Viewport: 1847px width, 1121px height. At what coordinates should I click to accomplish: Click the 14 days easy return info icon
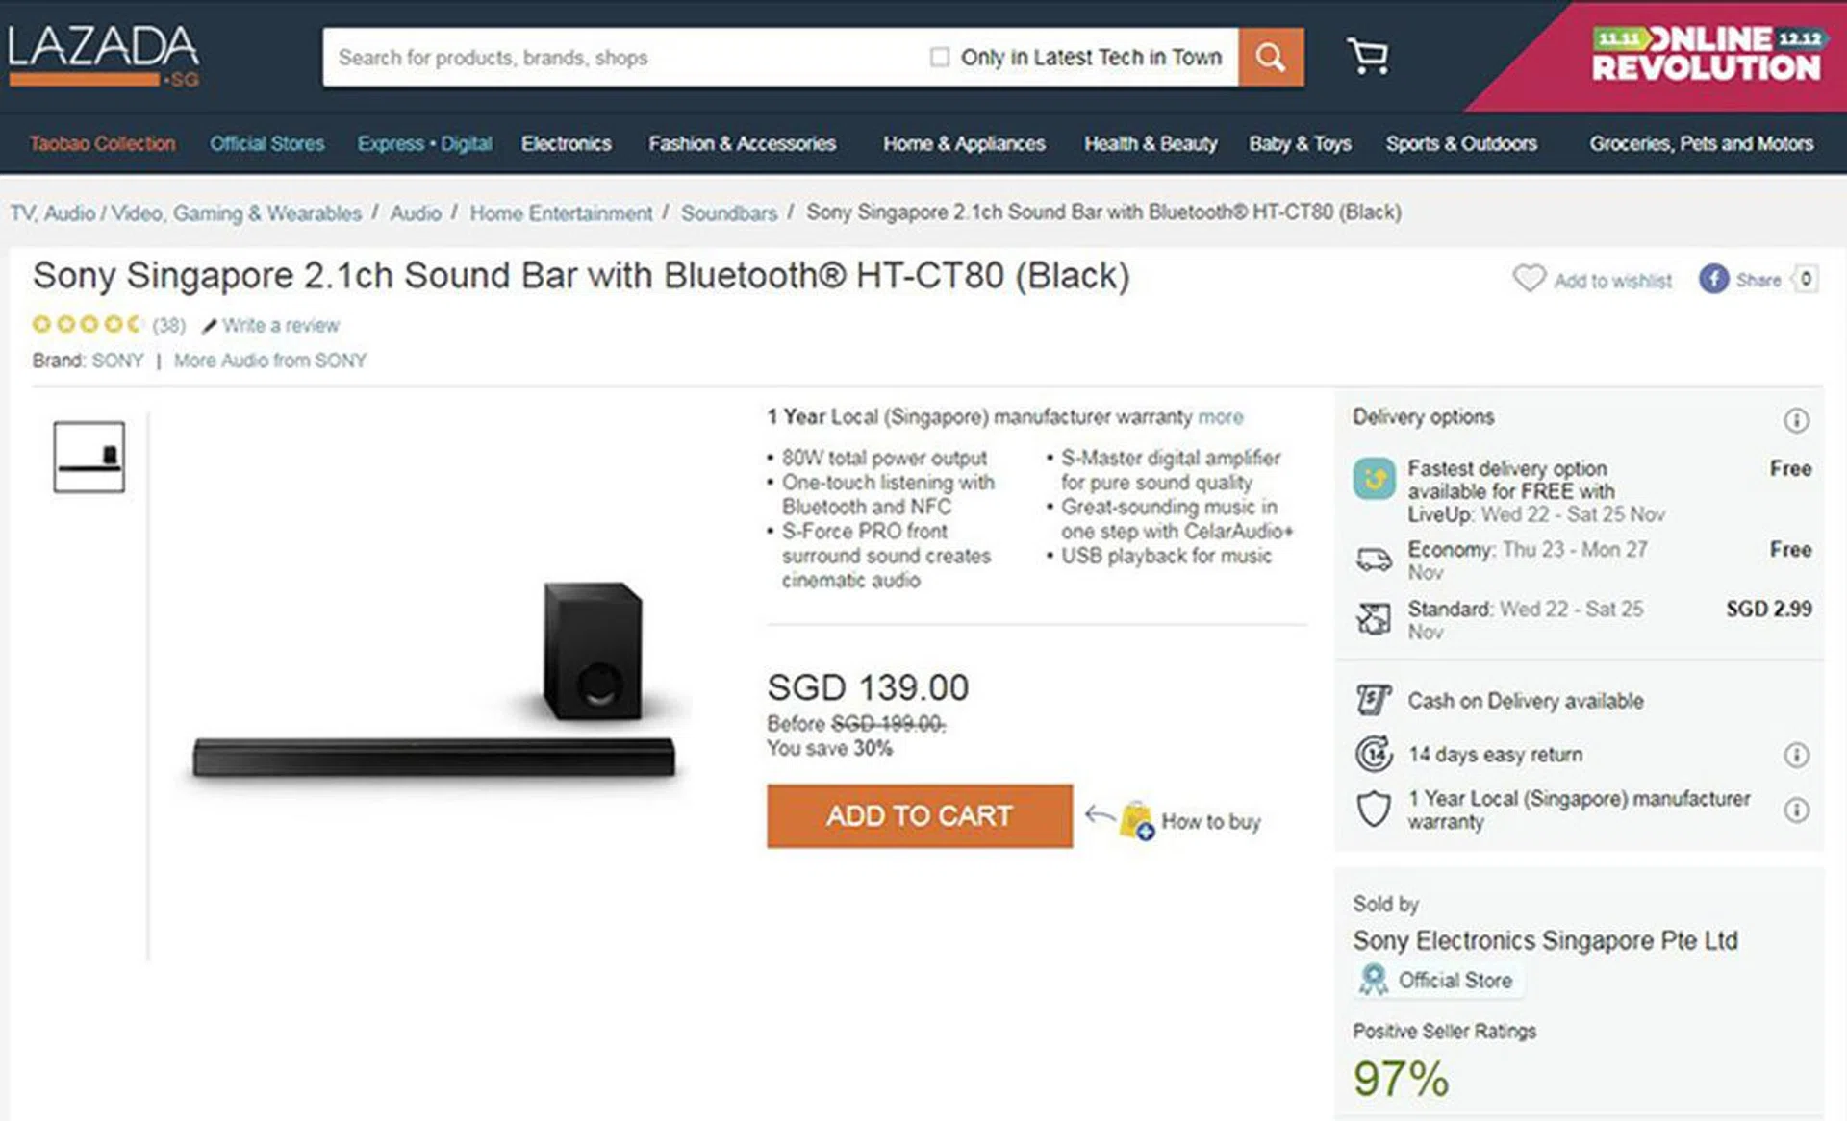pyautogui.click(x=1795, y=755)
